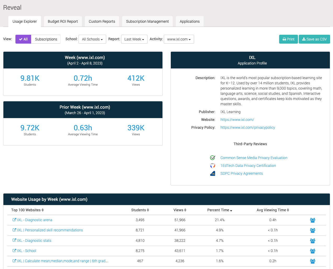Image resolution: width=333 pixels, height=269 pixels.
Task: Click external link icon beside Personalized skill recommendations
Action: pyautogui.click(x=14, y=230)
